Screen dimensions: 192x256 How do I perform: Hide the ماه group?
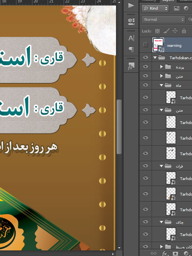[x=146, y=85]
